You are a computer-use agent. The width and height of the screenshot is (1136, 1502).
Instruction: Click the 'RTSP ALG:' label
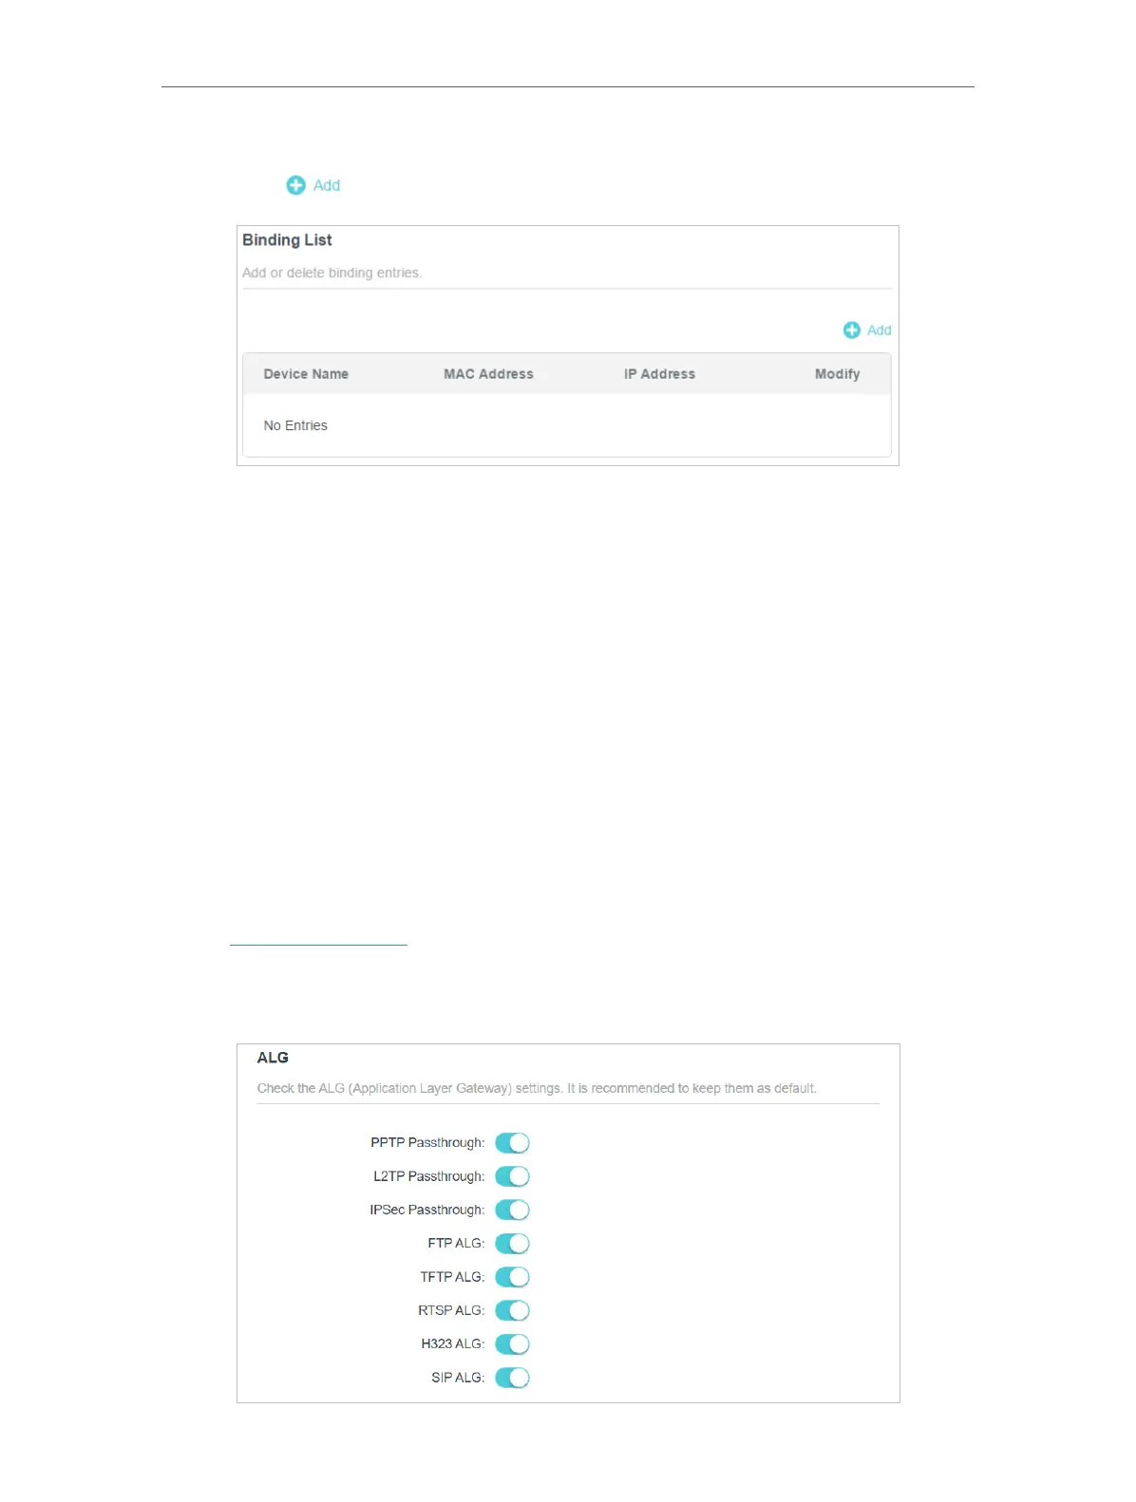[451, 1310]
